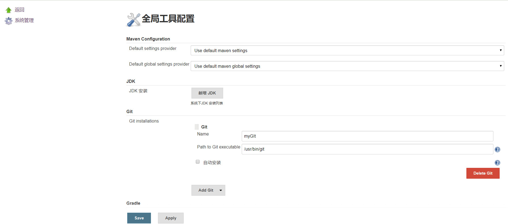Save the tool configuration

point(139,218)
